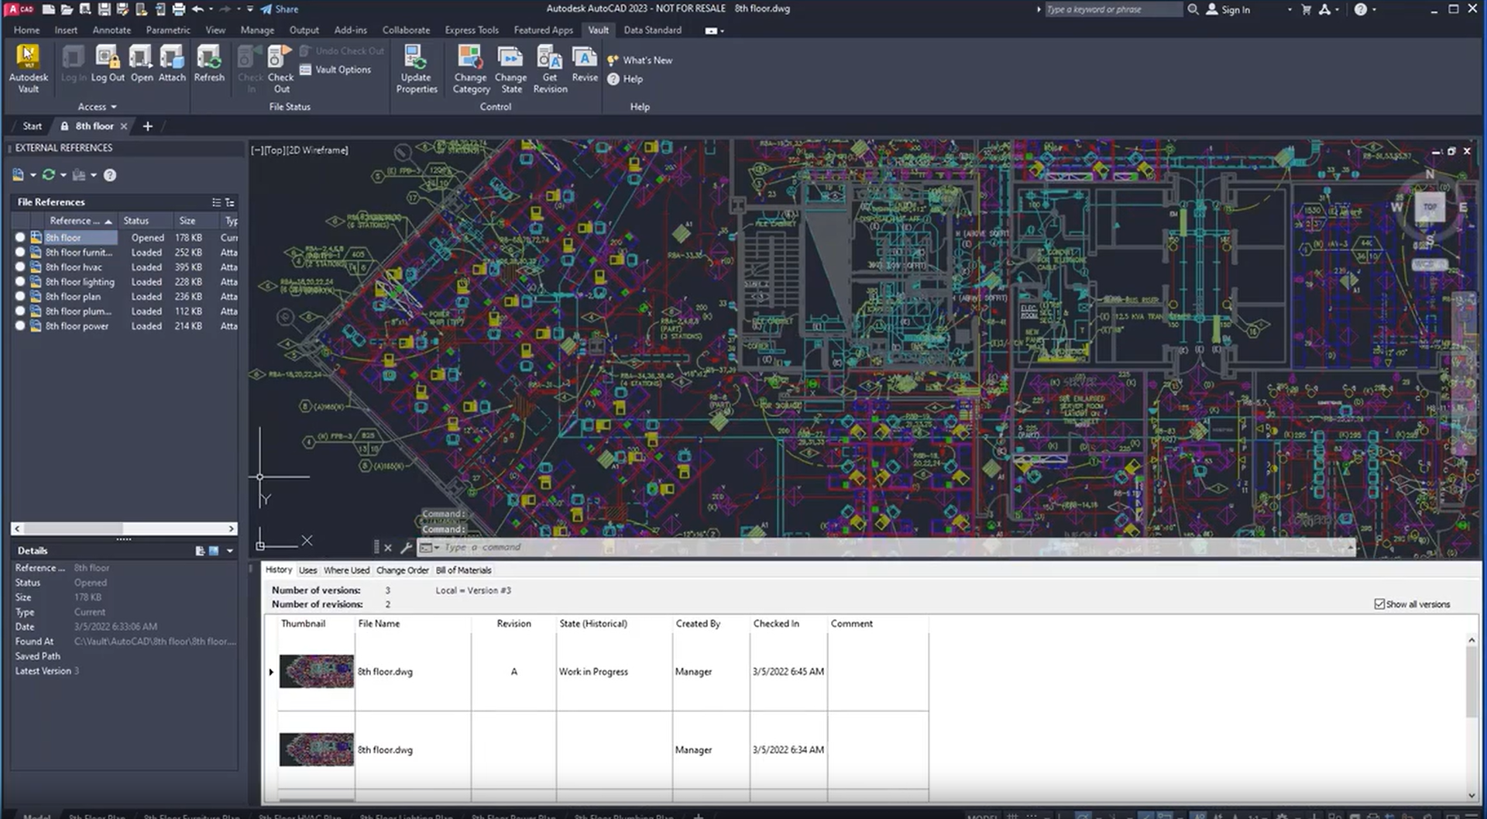Viewport: 1487px width, 819px height.
Task: Click the Sign In button
Action: [1228, 9]
